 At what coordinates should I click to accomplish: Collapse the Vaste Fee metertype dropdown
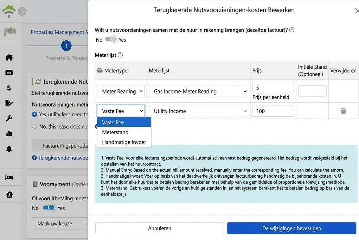(121, 111)
